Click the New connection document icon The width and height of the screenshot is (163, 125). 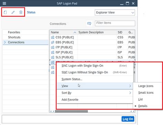point(5,12)
